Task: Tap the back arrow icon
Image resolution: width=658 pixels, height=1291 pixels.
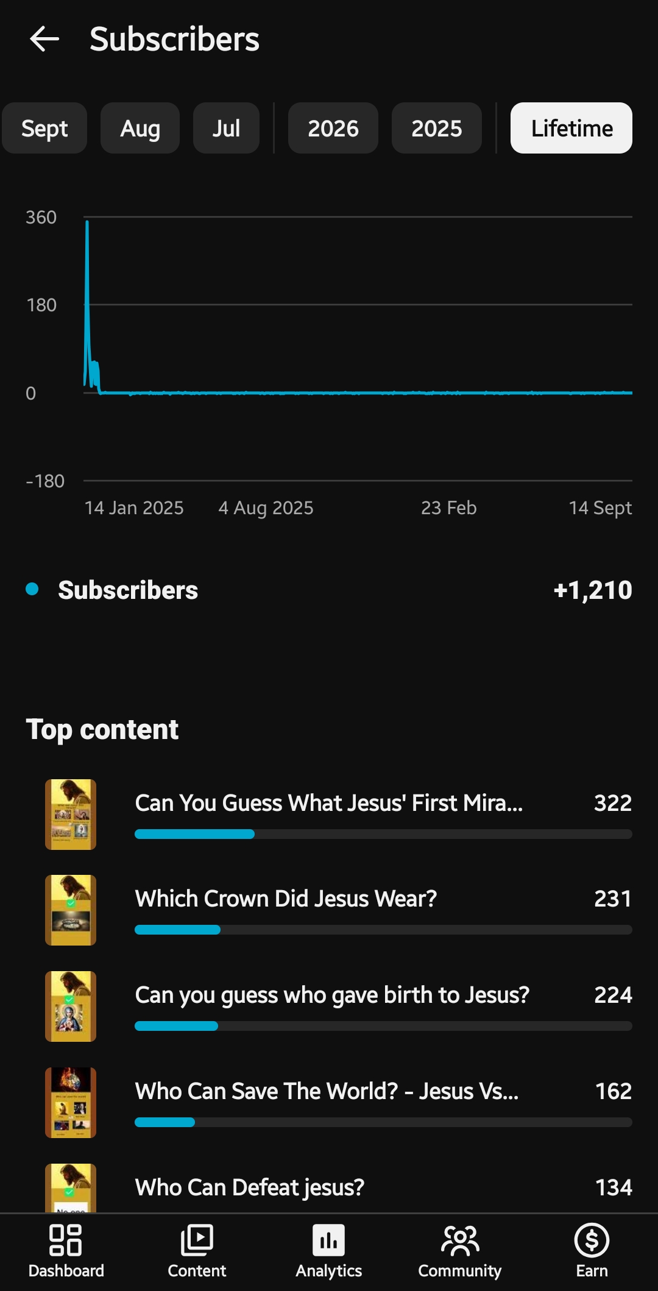Action: point(44,39)
